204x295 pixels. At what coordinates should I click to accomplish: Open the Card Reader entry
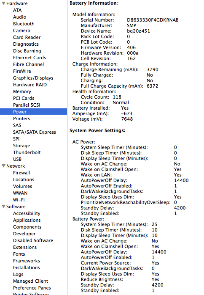(x=27, y=37)
